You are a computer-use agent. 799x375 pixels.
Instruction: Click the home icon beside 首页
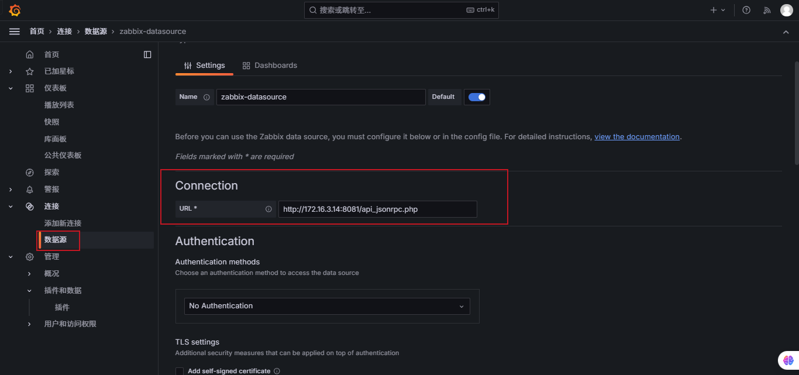click(x=30, y=54)
